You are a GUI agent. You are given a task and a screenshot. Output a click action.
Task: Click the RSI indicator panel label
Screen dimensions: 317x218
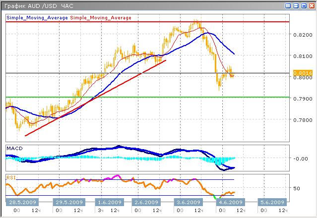point(11,176)
